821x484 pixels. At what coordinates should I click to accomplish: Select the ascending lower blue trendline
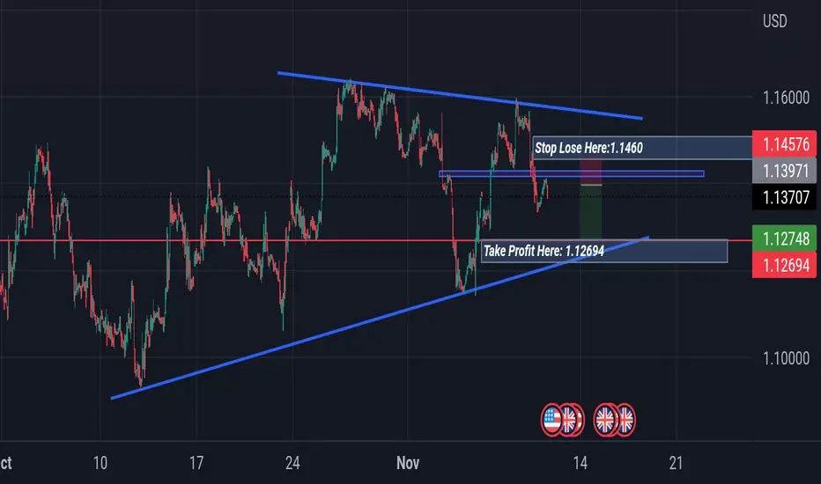click(x=380, y=318)
